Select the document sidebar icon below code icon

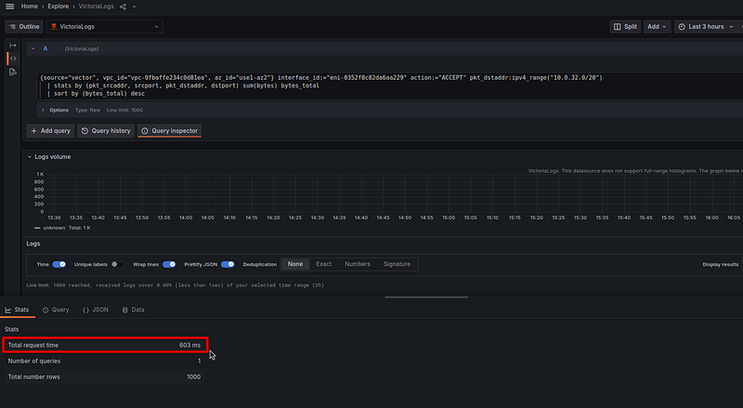pyautogui.click(x=13, y=72)
